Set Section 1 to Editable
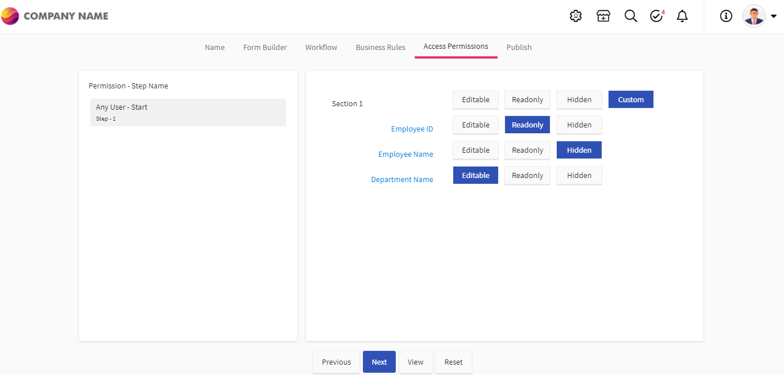This screenshot has width=784, height=375. 476,99
